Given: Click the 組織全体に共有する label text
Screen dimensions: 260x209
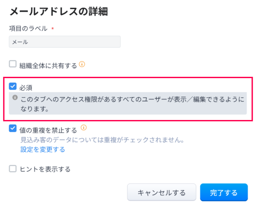Looking at the screenshot, I should point(48,65).
